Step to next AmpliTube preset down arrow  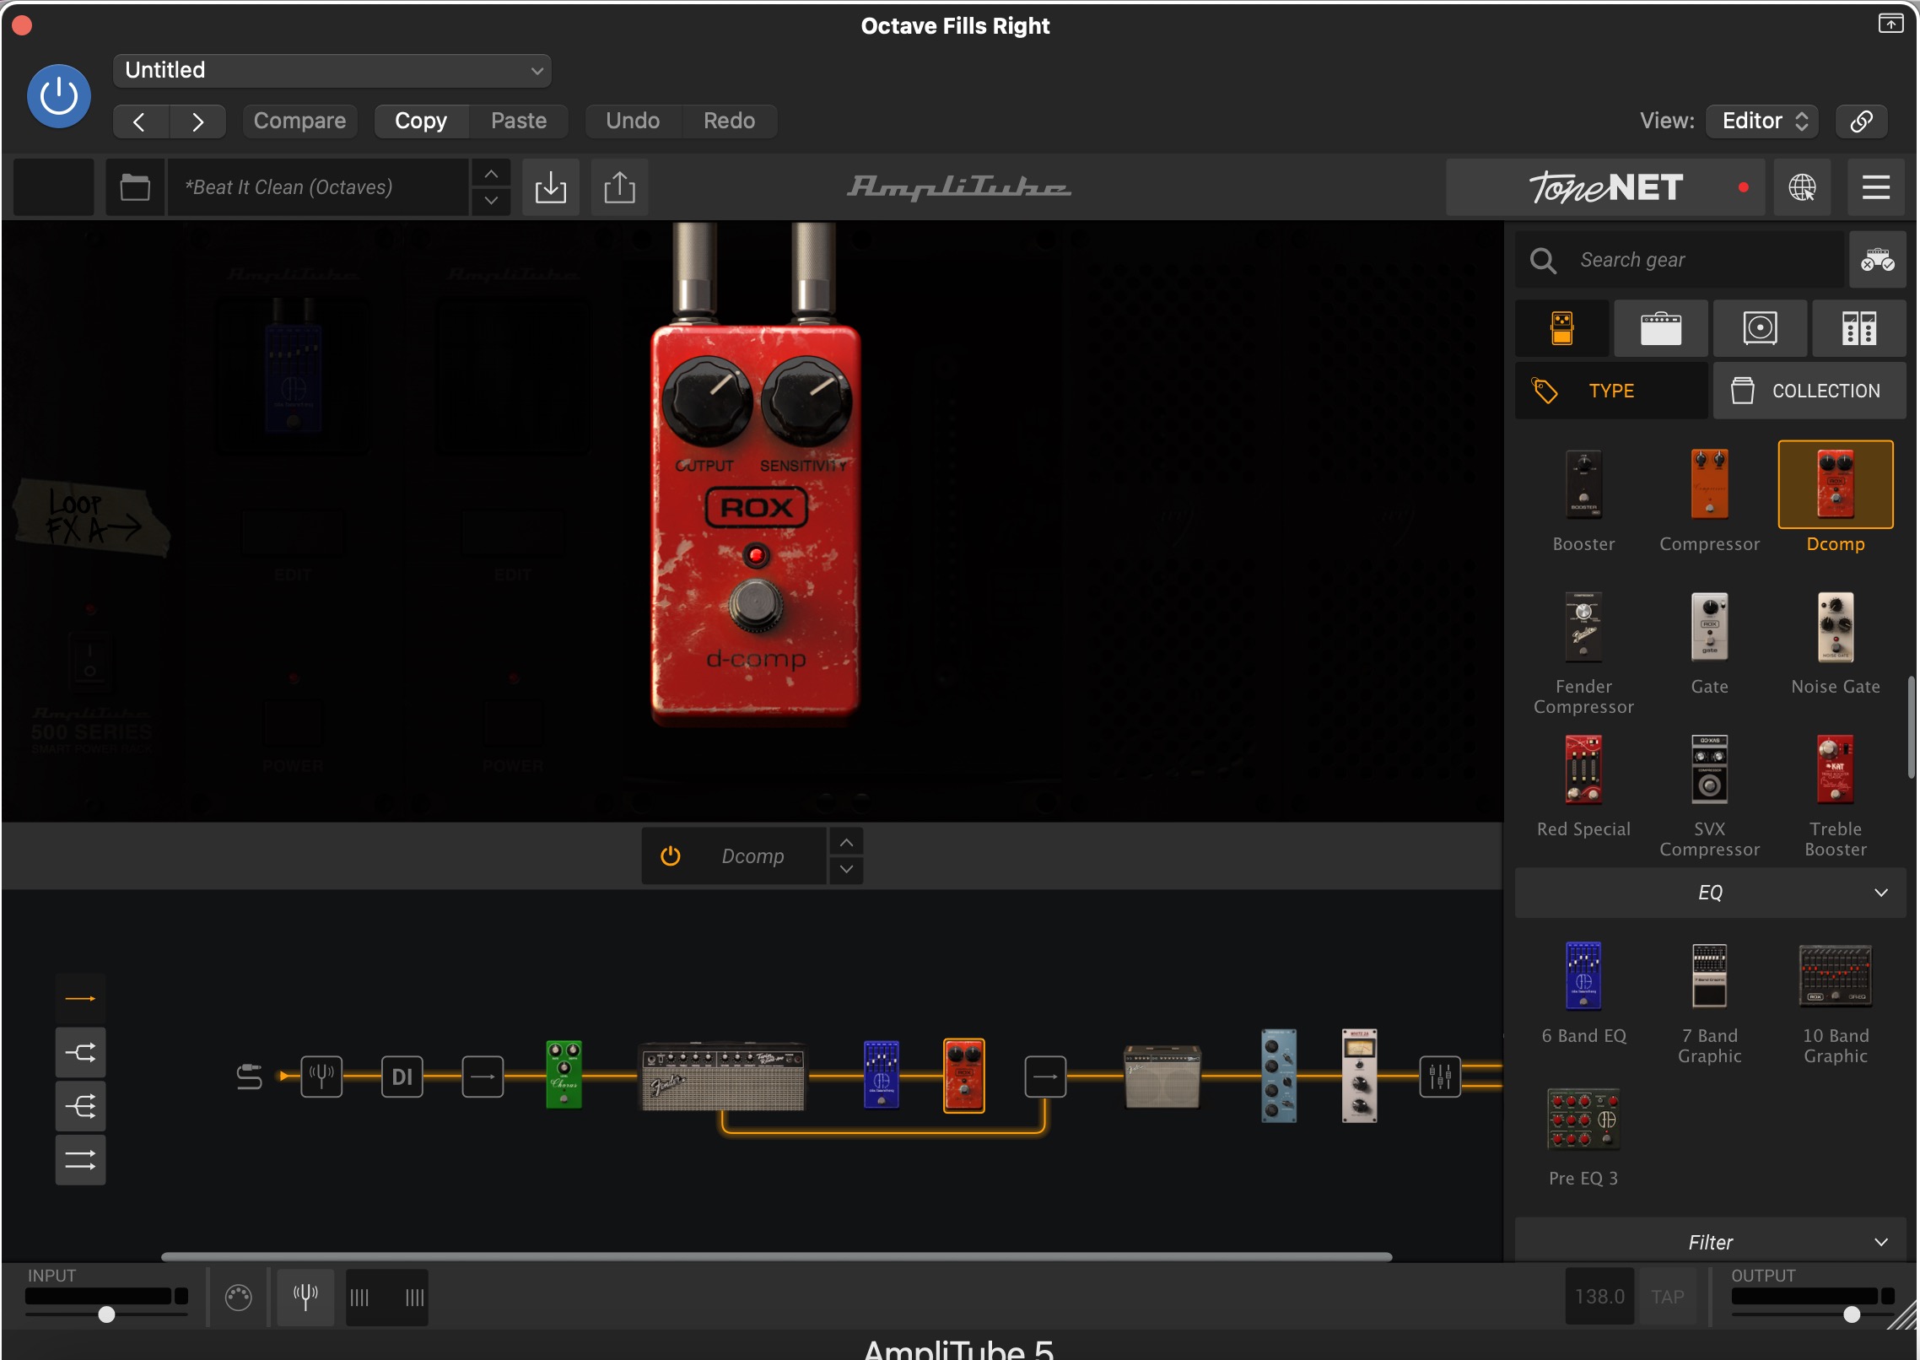(x=491, y=201)
